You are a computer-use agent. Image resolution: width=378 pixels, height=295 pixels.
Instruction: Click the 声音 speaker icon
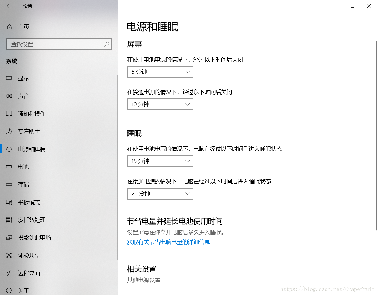click(x=9, y=96)
